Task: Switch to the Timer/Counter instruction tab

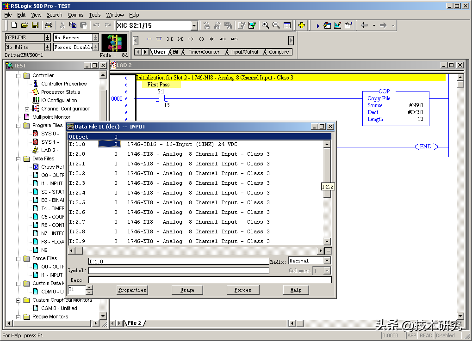Action: [x=204, y=52]
